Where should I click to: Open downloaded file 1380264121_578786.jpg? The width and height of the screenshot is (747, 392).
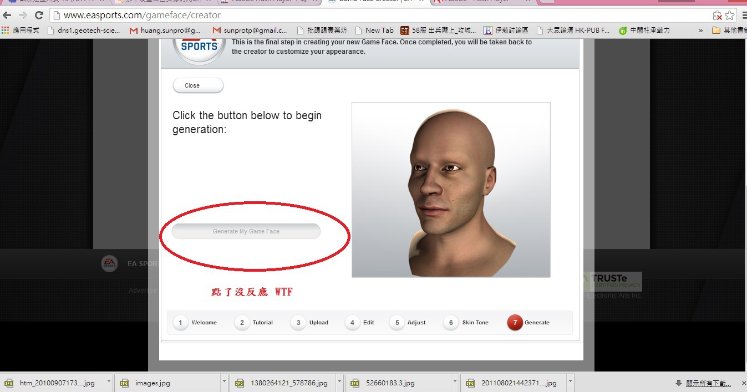pyautogui.click(x=283, y=383)
